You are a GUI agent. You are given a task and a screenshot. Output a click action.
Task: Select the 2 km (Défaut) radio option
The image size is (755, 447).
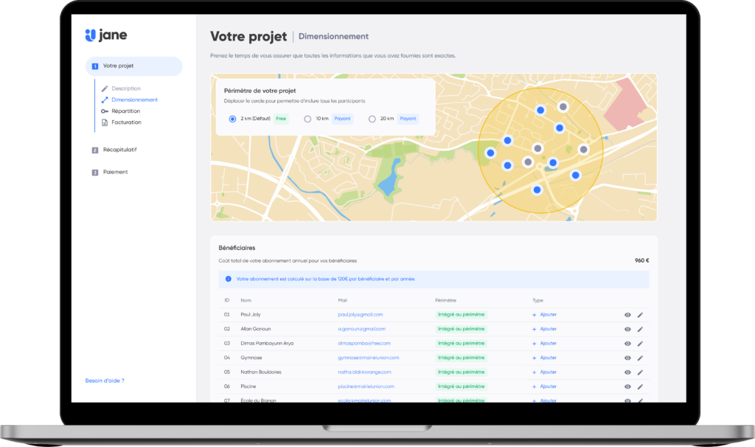(233, 119)
